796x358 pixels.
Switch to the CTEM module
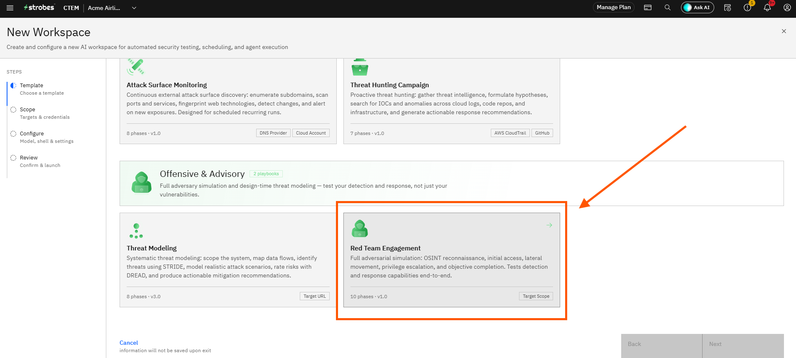pyautogui.click(x=71, y=8)
